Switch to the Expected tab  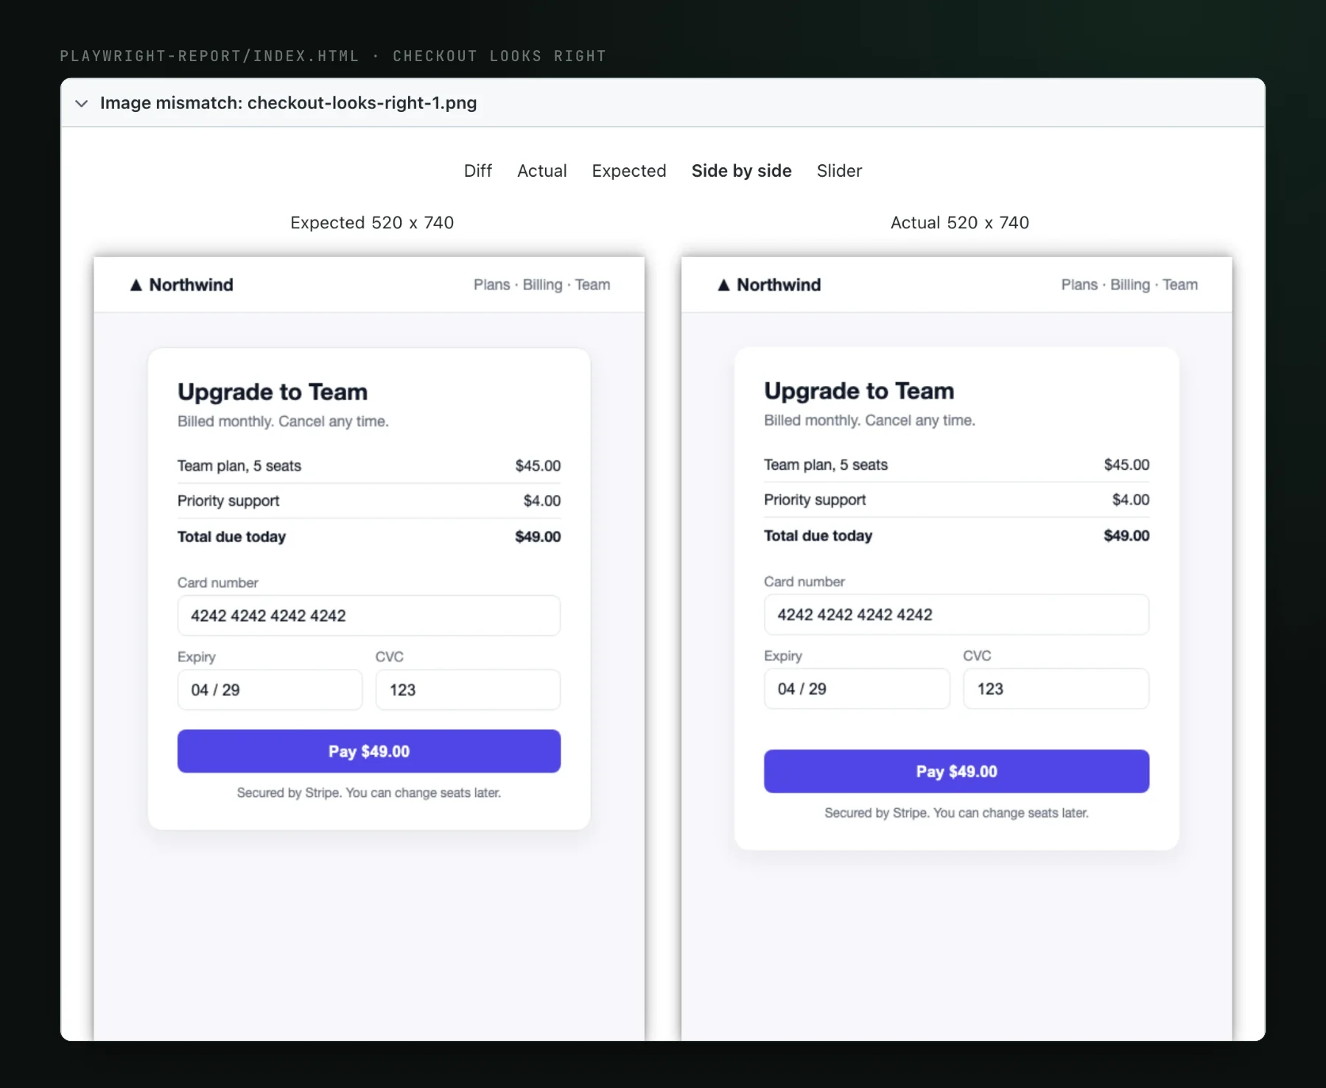point(629,171)
